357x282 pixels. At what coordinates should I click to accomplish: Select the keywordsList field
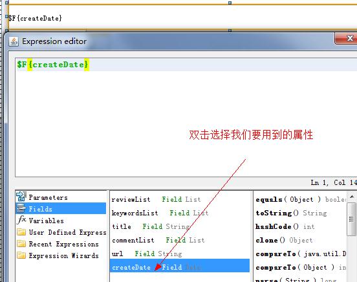180,213
